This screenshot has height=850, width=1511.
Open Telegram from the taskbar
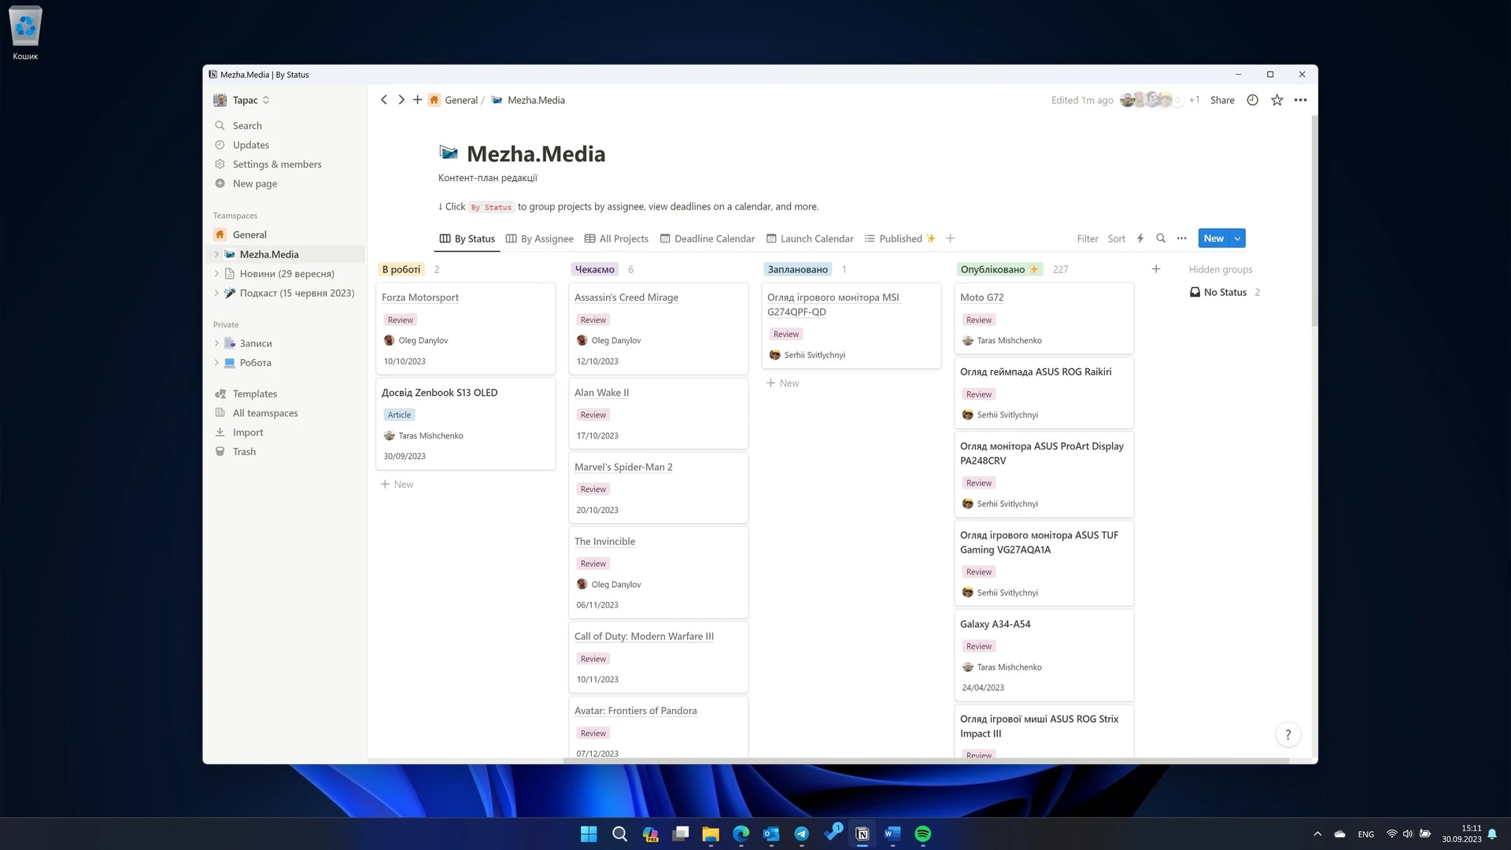click(801, 833)
